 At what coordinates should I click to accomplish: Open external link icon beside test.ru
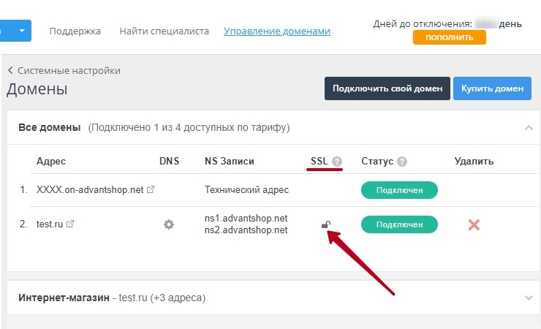70,224
